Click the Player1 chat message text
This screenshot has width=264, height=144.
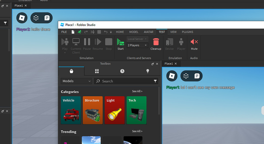pyautogui.click(x=200, y=87)
